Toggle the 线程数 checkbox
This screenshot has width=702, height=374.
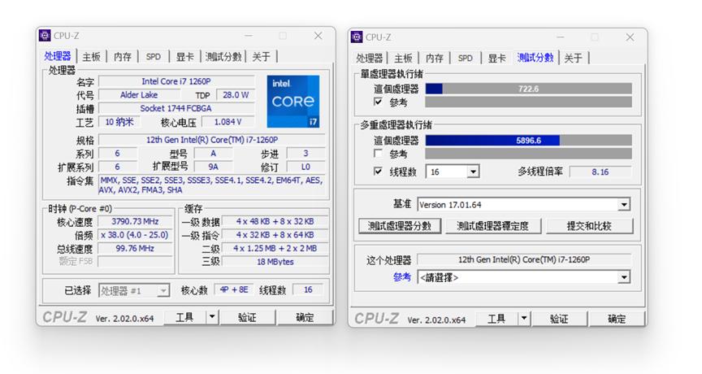point(378,172)
